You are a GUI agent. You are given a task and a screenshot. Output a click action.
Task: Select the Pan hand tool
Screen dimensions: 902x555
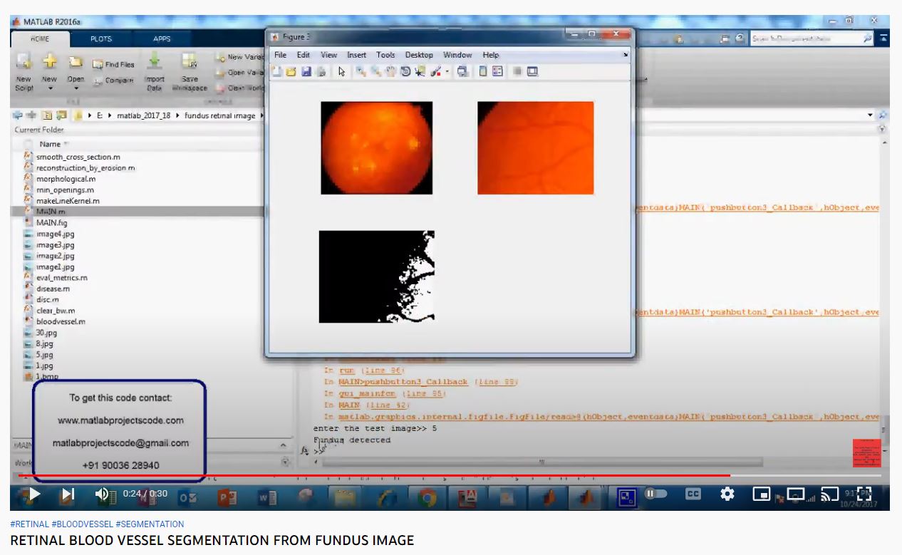[390, 71]
